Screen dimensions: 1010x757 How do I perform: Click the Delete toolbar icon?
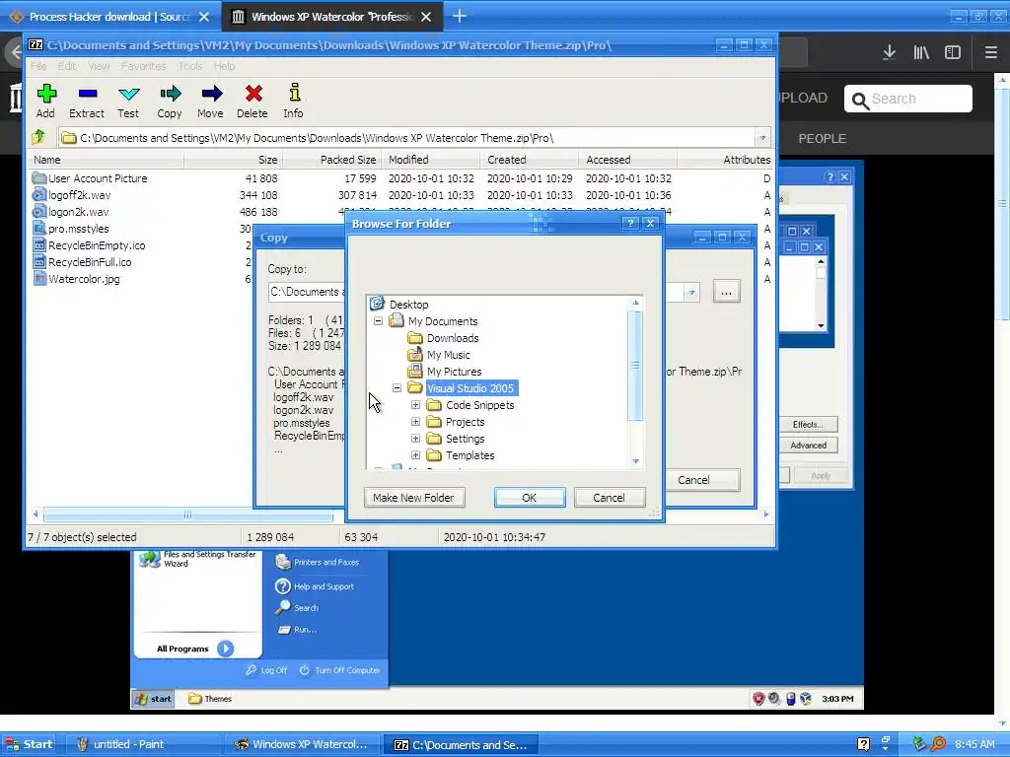click(x=253, y=94)
